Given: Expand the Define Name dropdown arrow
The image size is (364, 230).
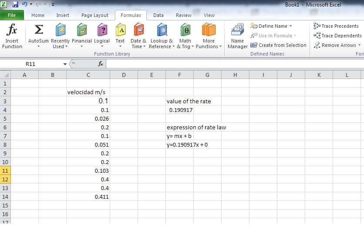Looking at the screenshot, I should coord(290,26).
